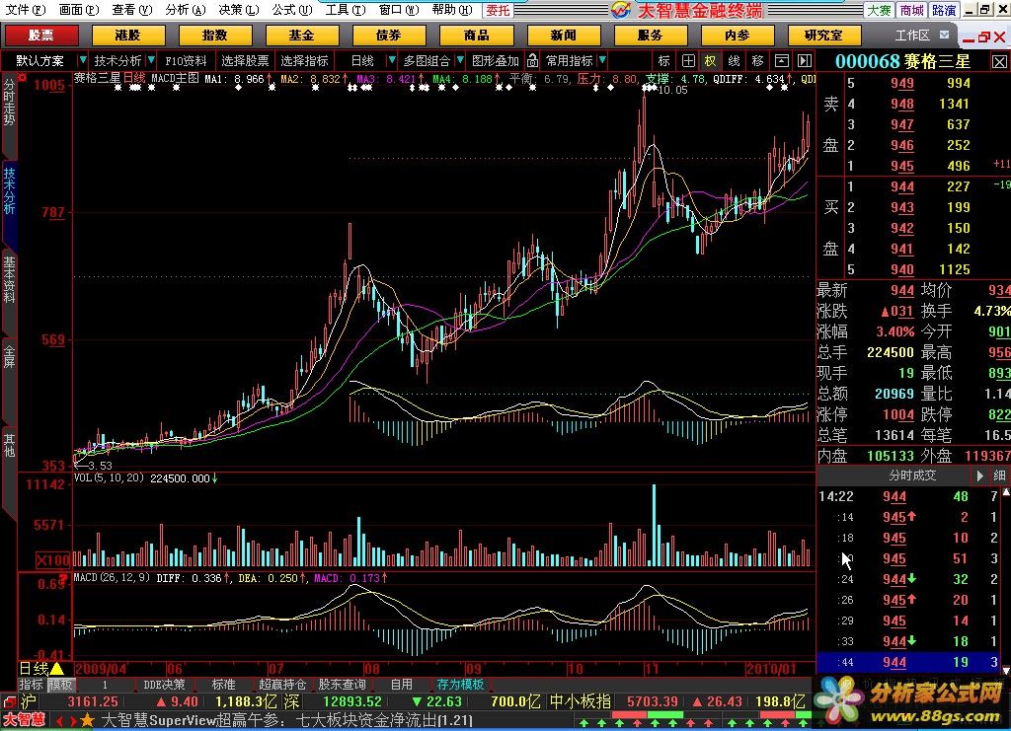This screenshot has width=1011, height=731.
Task: Click the 大赛 button
Action: [x=879, y=10]
